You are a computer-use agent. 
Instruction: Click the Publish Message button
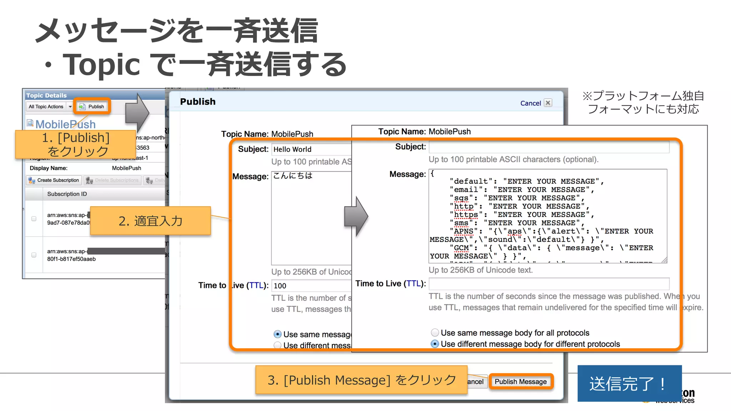(520, 382)
